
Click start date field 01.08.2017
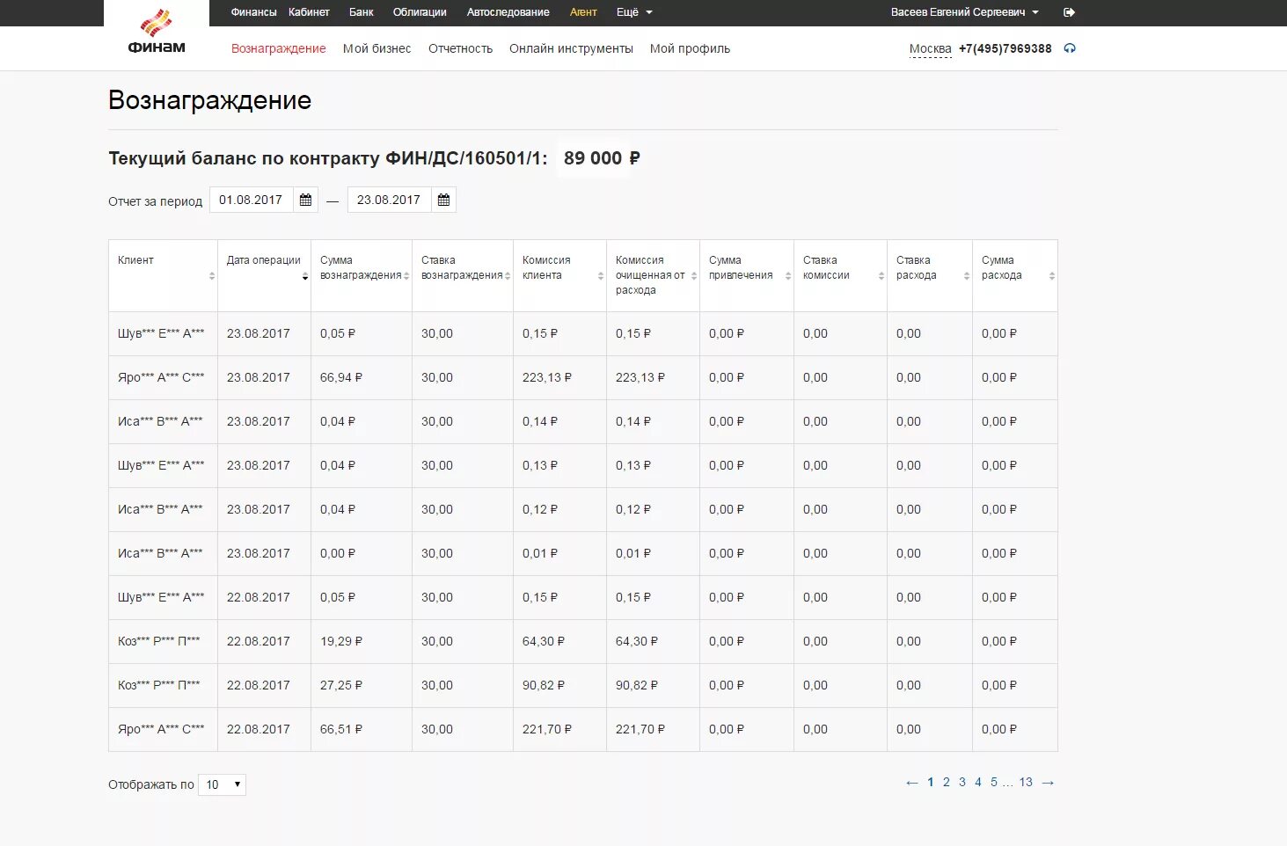[x=252, y=201]
